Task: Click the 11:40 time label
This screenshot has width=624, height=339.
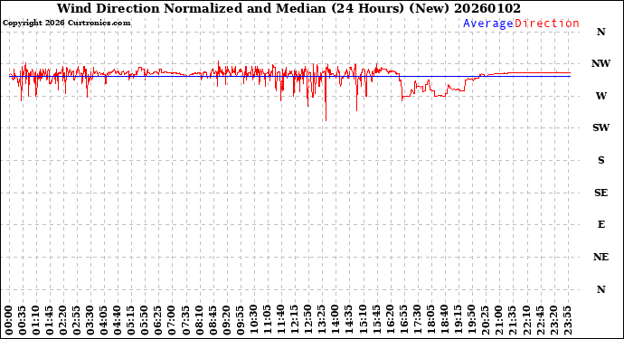Action: pos(280,320)
